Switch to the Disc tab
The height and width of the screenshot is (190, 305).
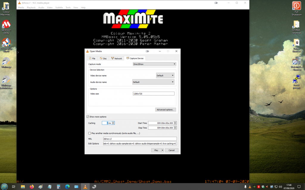(x=103, y=58)
